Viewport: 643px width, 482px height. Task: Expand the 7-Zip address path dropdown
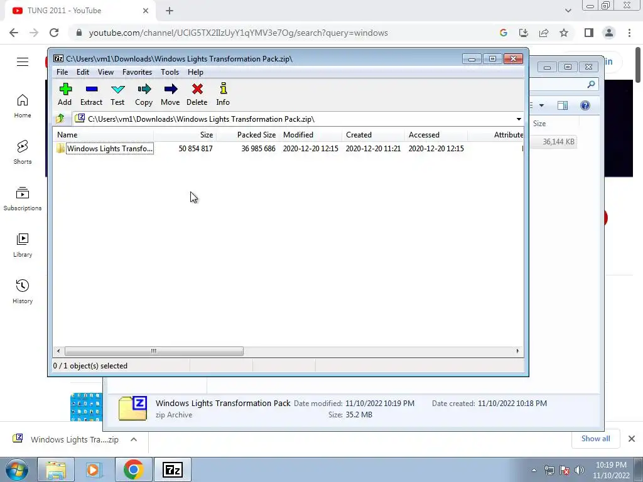tap(519, 119)
